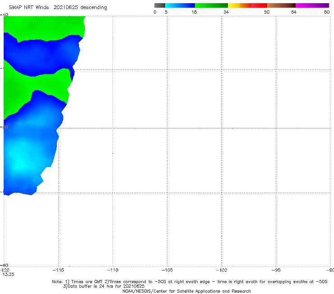
Task: Click the '64' color scale label
Action: 294,12
